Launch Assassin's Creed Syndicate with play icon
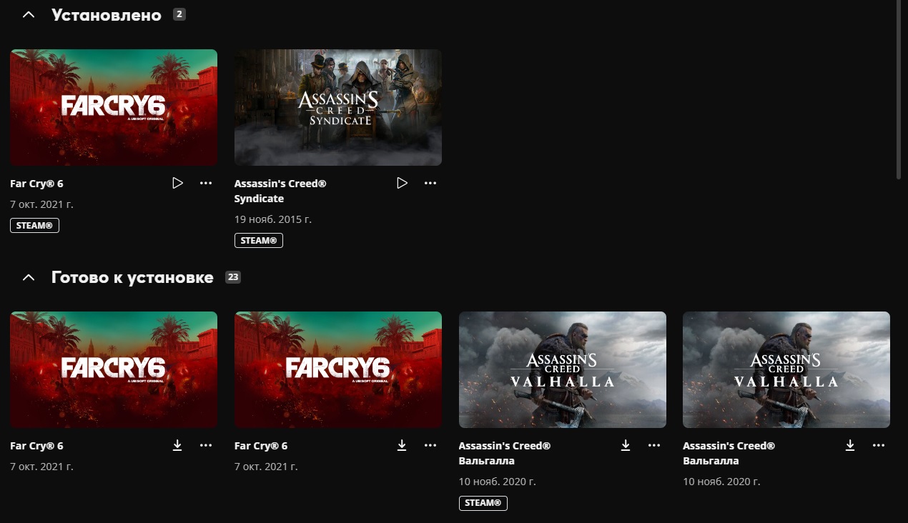Screen dimensions: 908x523 402,183
